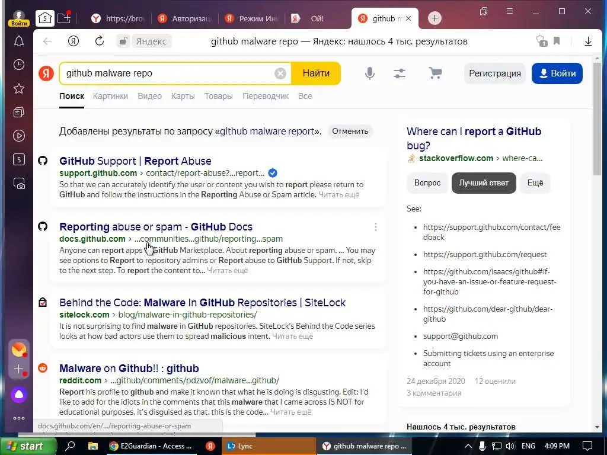The width and height of the screenshot is (607, 455).
Task: Select Все search category
Action: pos(305,96)
